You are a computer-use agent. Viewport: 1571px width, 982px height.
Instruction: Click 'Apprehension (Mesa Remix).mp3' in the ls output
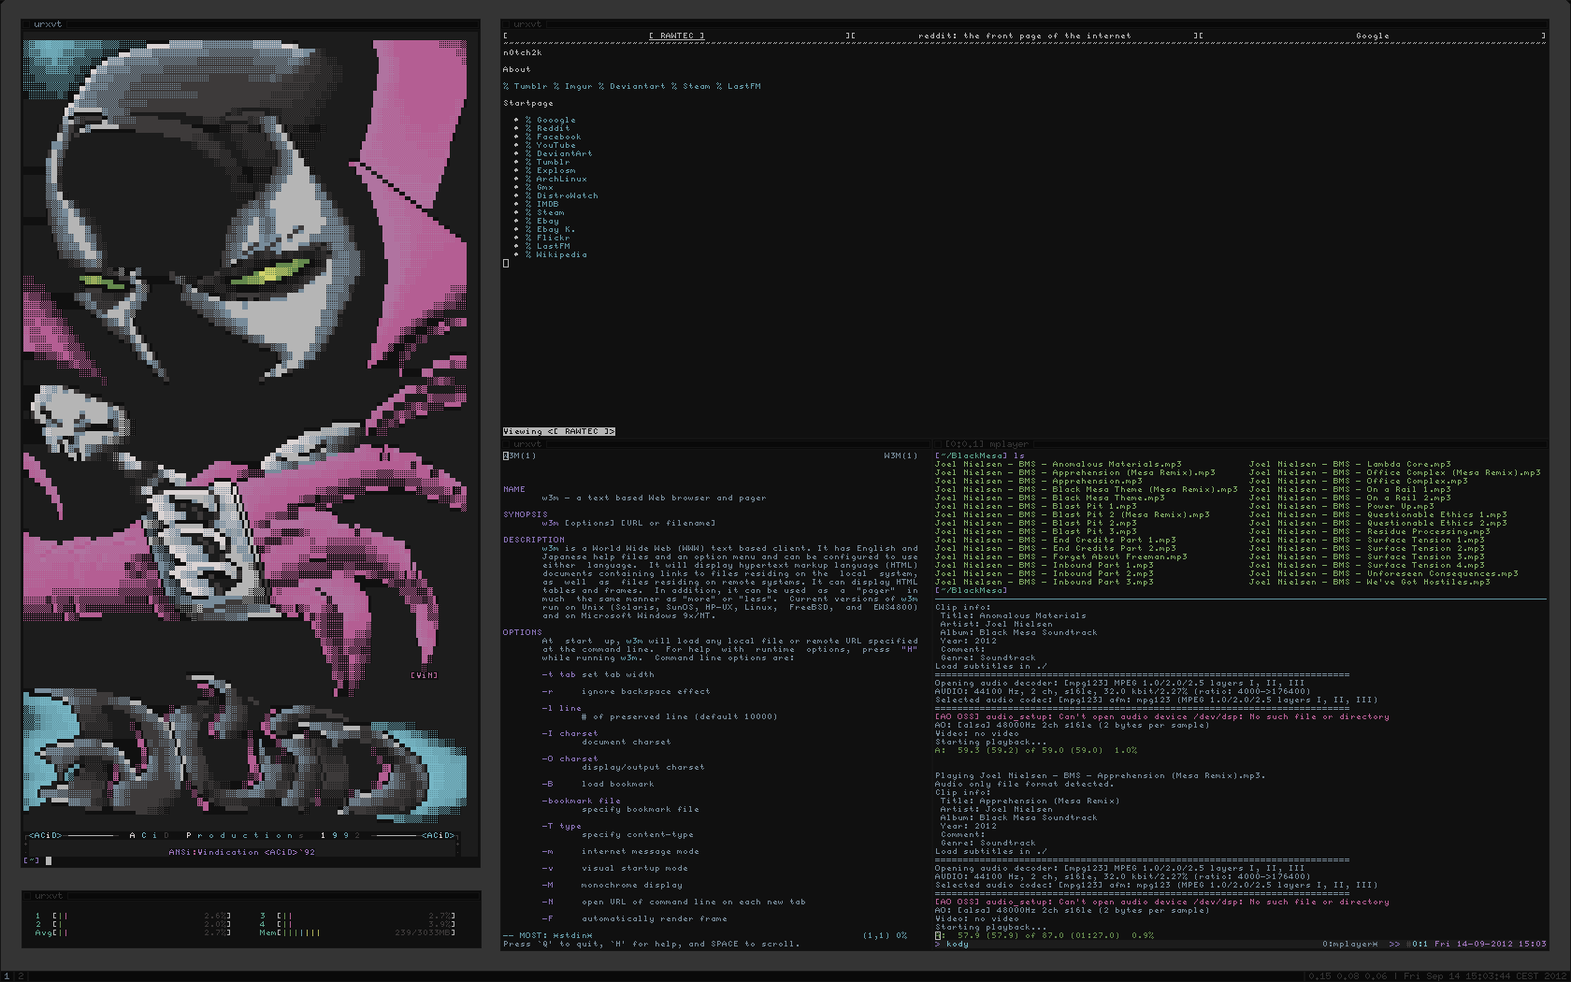click(x=1133, y=472)
